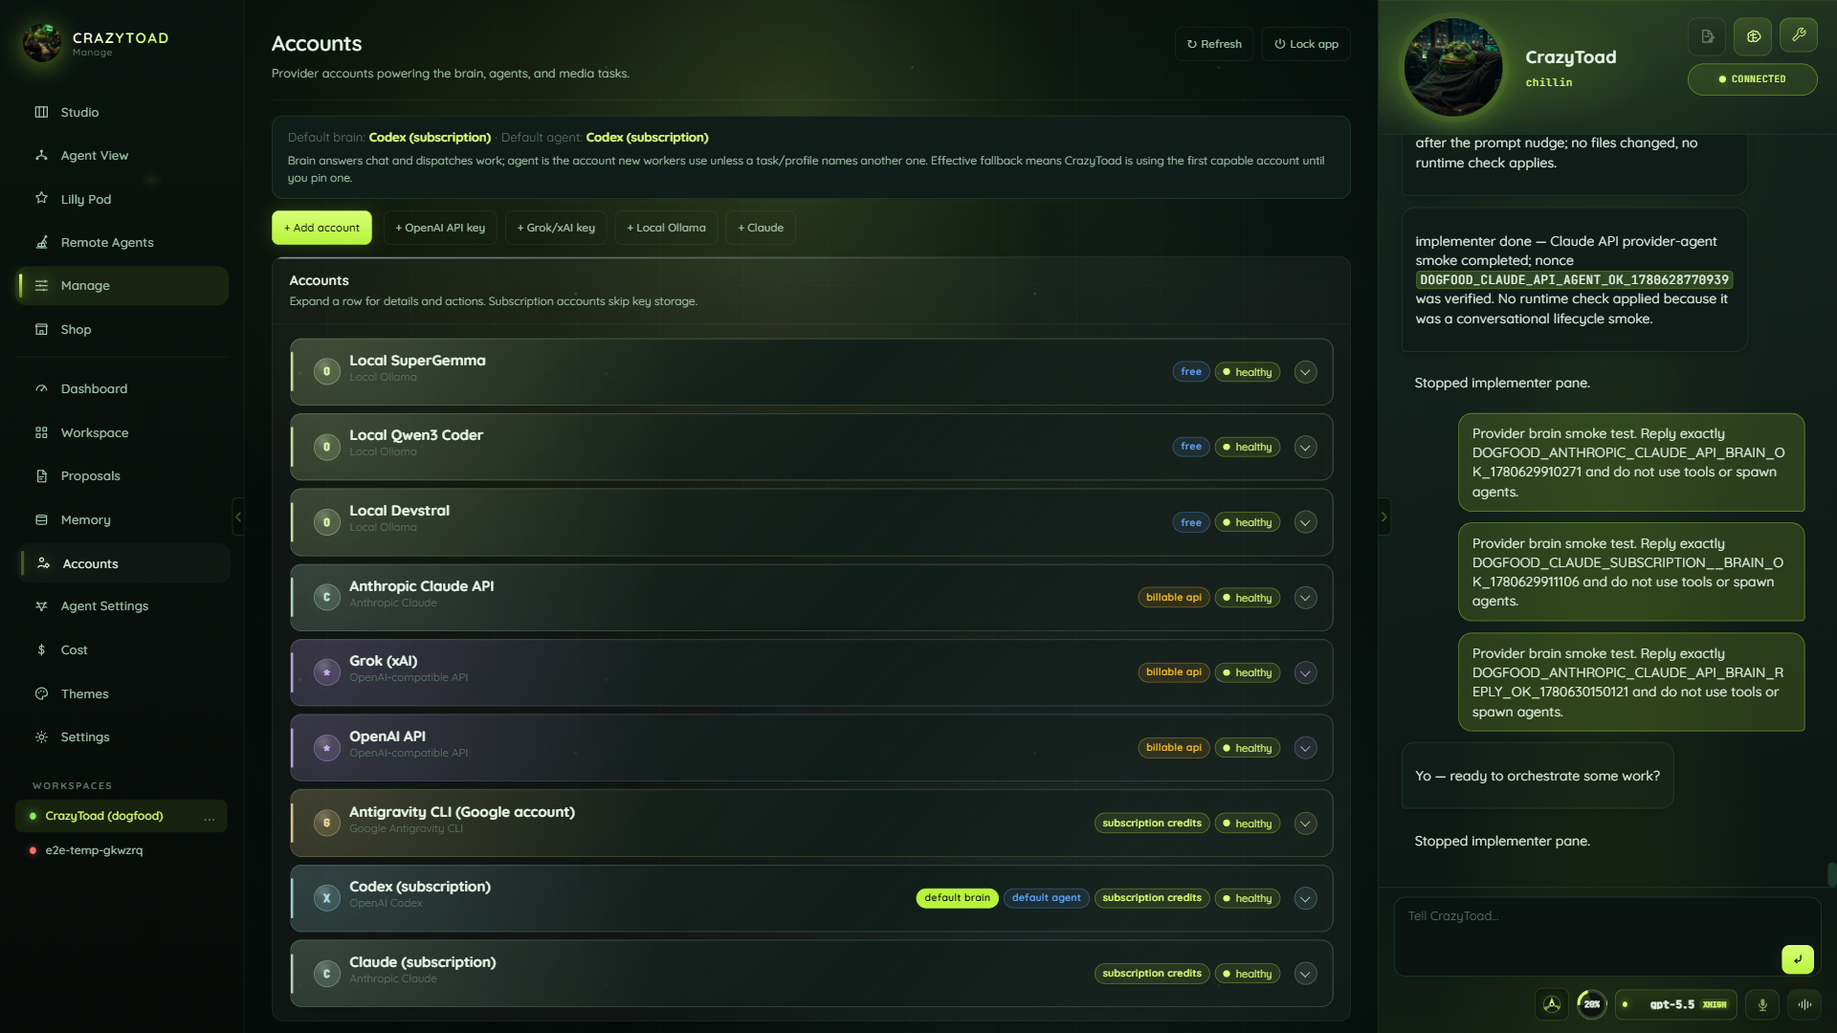
Task: Click the Anthropic Claude API 'C' icon
Action: (326, 598)
